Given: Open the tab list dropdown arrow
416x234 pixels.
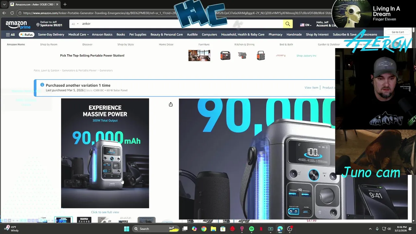Looking at the screenshot, I should [4, 4].
